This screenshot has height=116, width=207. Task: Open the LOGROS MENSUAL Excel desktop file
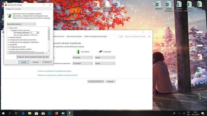coord(179,6)
